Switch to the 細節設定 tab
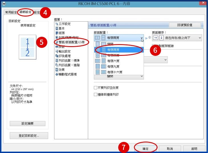208x153 pixels. 25,12
